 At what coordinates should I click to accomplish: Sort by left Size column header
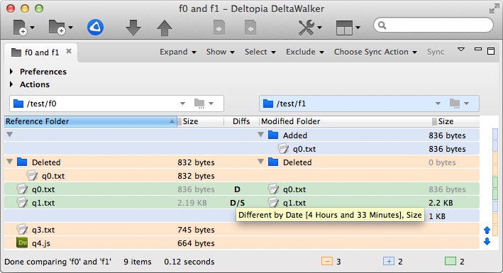(x=201, y=121)
